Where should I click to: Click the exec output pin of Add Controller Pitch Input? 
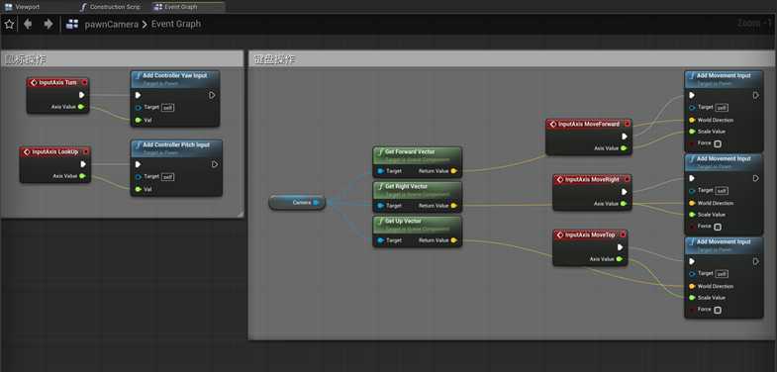tap(215, 164)
